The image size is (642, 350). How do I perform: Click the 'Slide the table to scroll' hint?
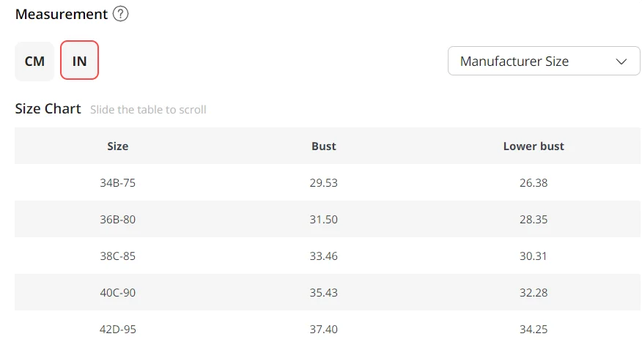click(x=148, y=110)
